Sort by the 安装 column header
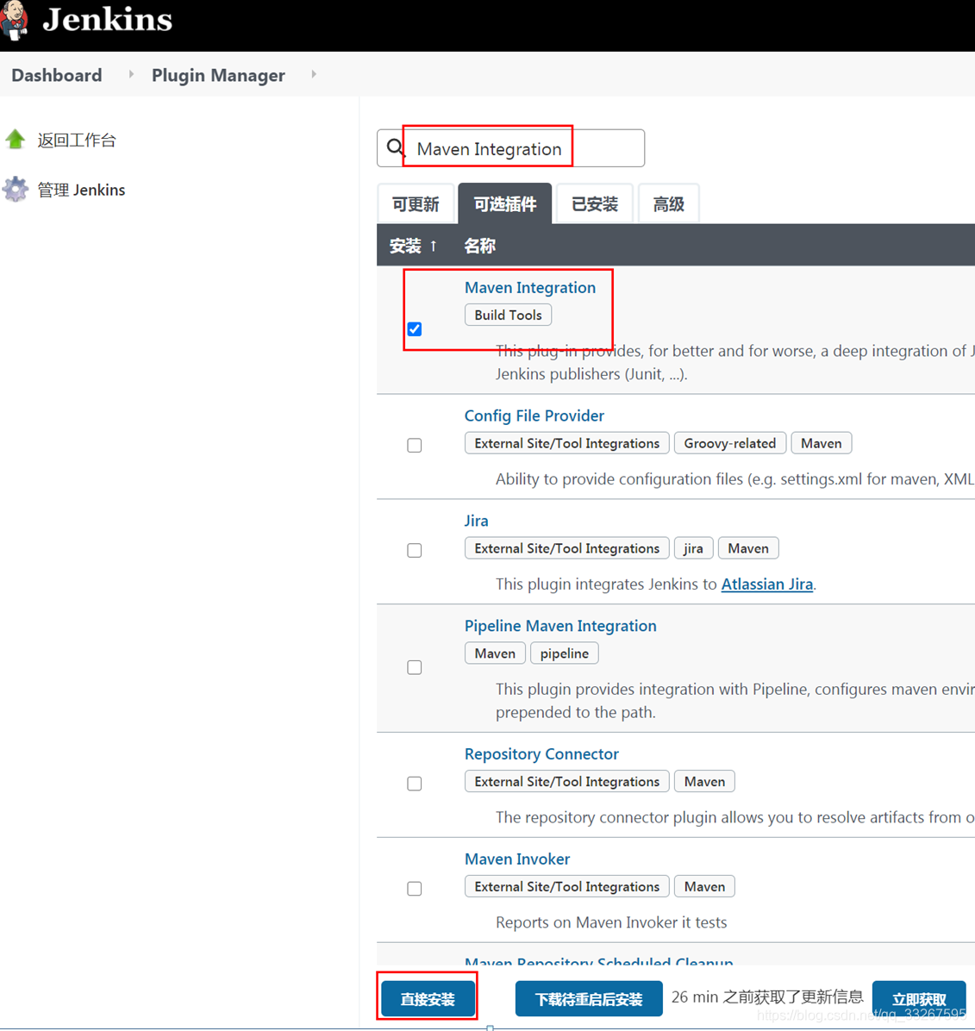This screenshot has width=975, height=1031. (413, 246)
